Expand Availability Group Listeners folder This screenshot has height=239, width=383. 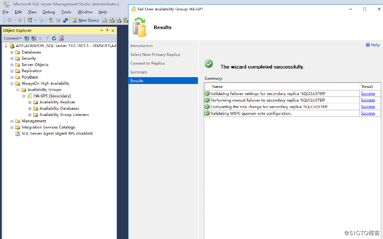pyautogui.click(x=30, y=115)
